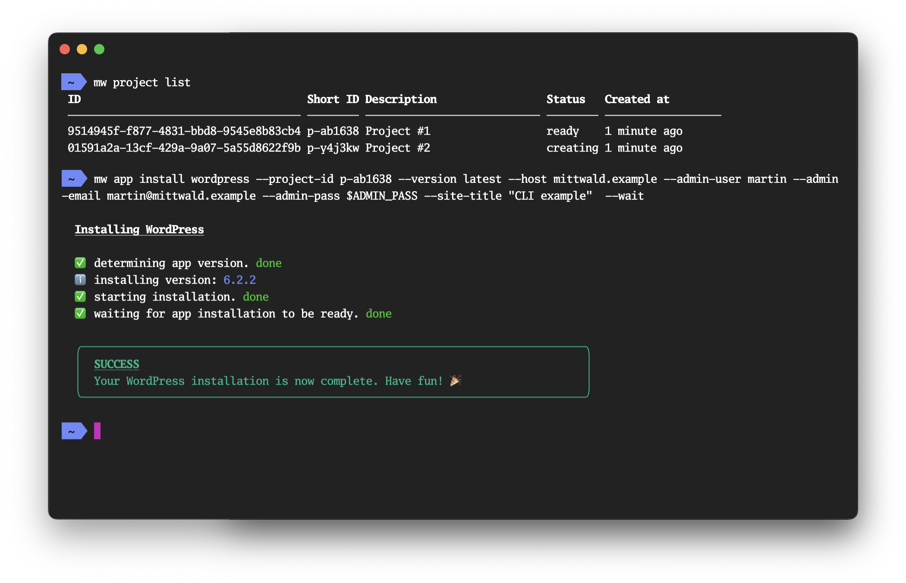906x583 pixels.
Task: Click the underlined SUCCESS heading
Action: coord(116,364)
